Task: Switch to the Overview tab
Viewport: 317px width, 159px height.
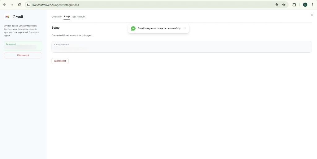Action: (x=56, y=17)
